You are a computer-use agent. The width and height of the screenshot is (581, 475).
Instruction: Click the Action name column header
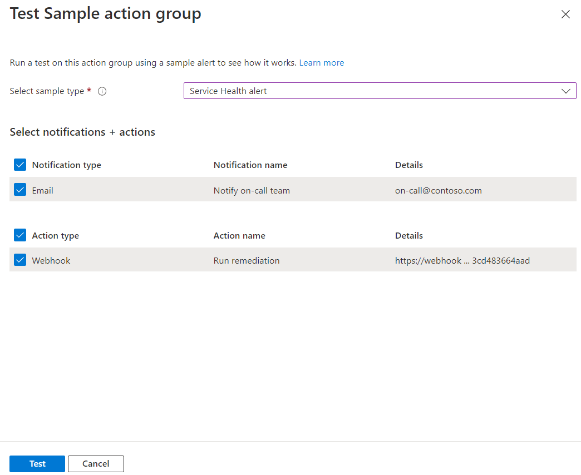pos(239,236)
